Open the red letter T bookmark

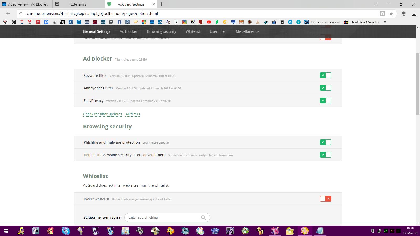(22, 22)
